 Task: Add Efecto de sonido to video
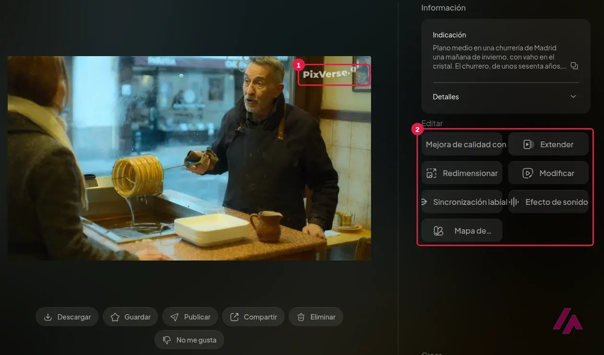[x=548, y=202]
